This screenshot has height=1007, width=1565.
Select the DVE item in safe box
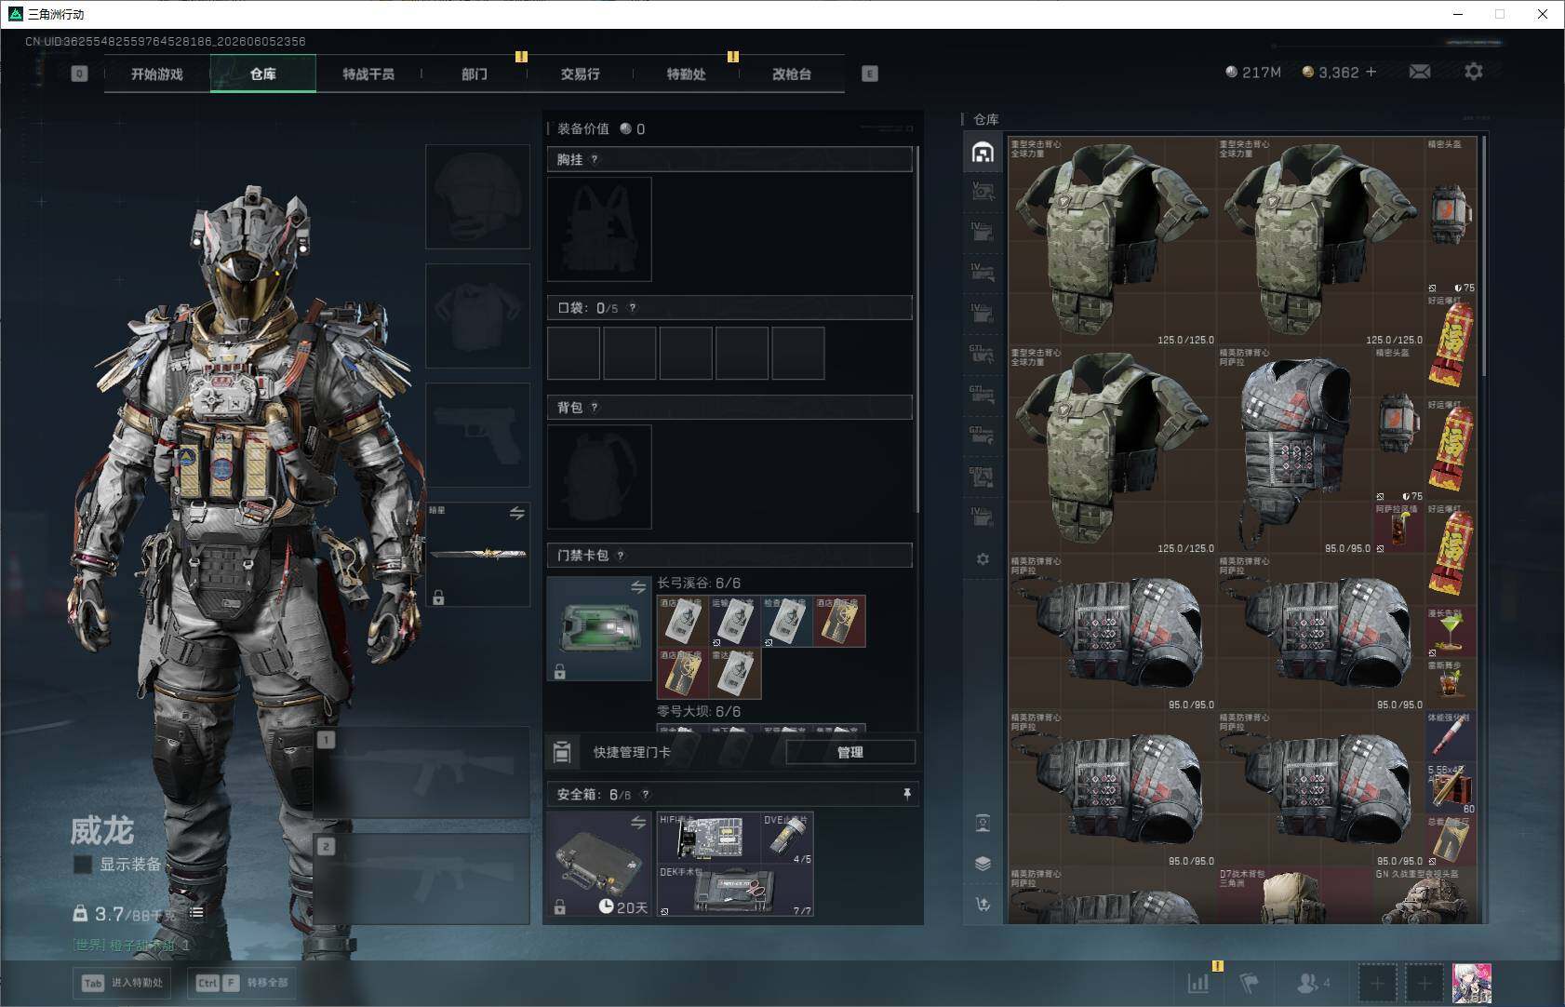[788, 838]
